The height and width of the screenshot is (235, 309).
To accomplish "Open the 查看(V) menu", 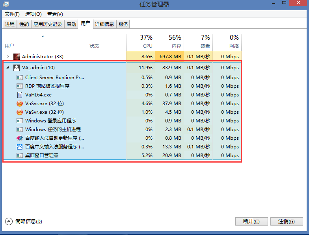I will pos(55,14).
